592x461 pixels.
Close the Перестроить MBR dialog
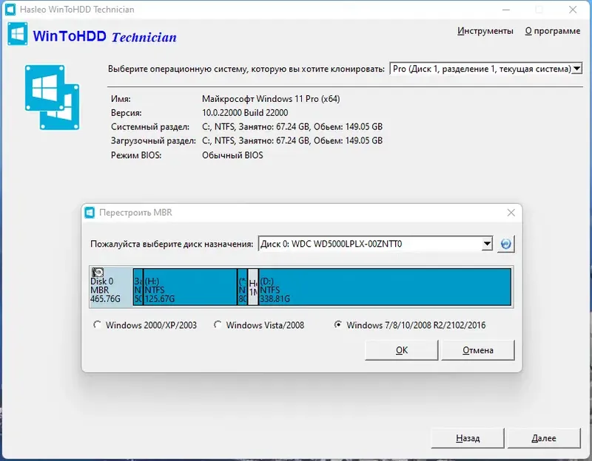click(511, 213)
